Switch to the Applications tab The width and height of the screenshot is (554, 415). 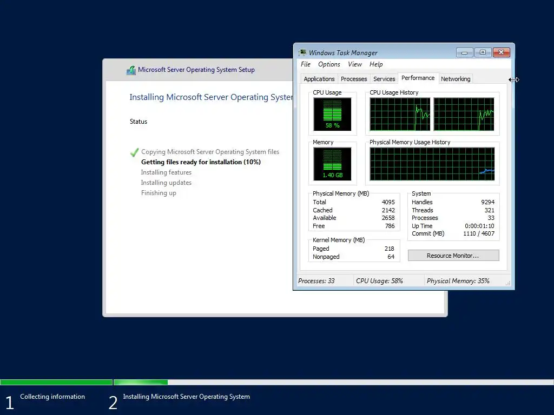[319, 79]
